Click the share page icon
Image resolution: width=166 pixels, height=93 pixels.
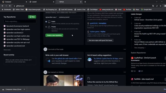[157, 6]
